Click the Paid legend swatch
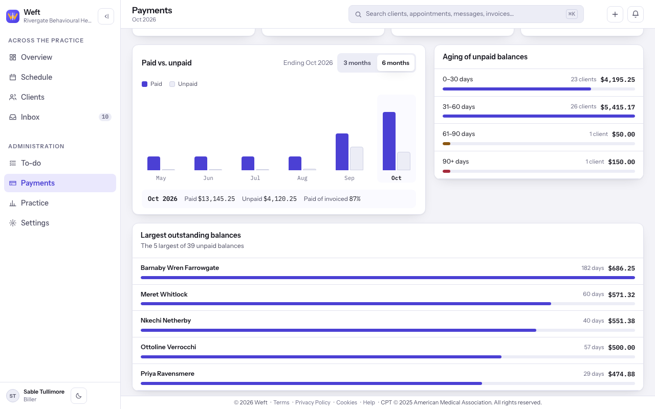Screen dimensions: 655x409 144,84
